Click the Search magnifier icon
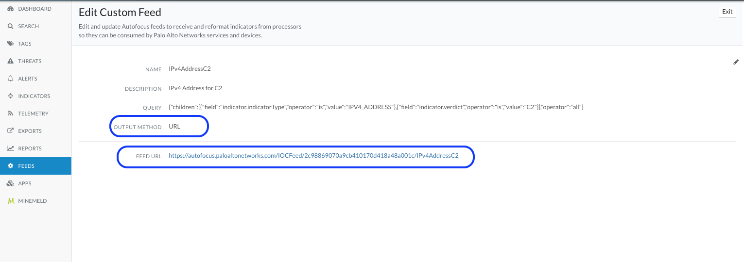 pos(10,26)
